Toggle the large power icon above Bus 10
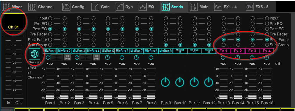Viewport: 295px width, 111px height. click(x=180, y=82)
